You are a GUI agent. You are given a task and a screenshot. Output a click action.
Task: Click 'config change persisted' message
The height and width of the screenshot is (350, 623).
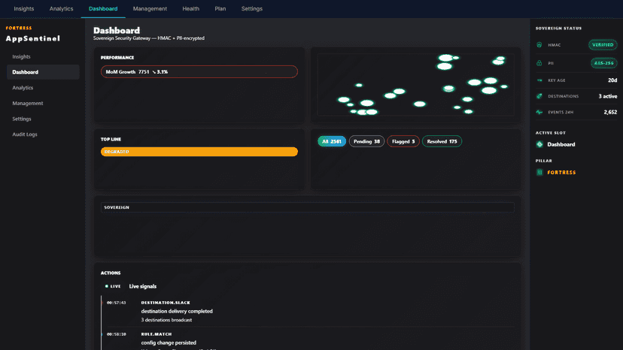click(x=169, y=342)
